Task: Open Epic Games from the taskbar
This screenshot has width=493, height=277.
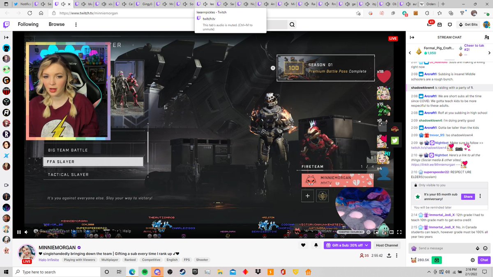Action: tap(195, 272)
